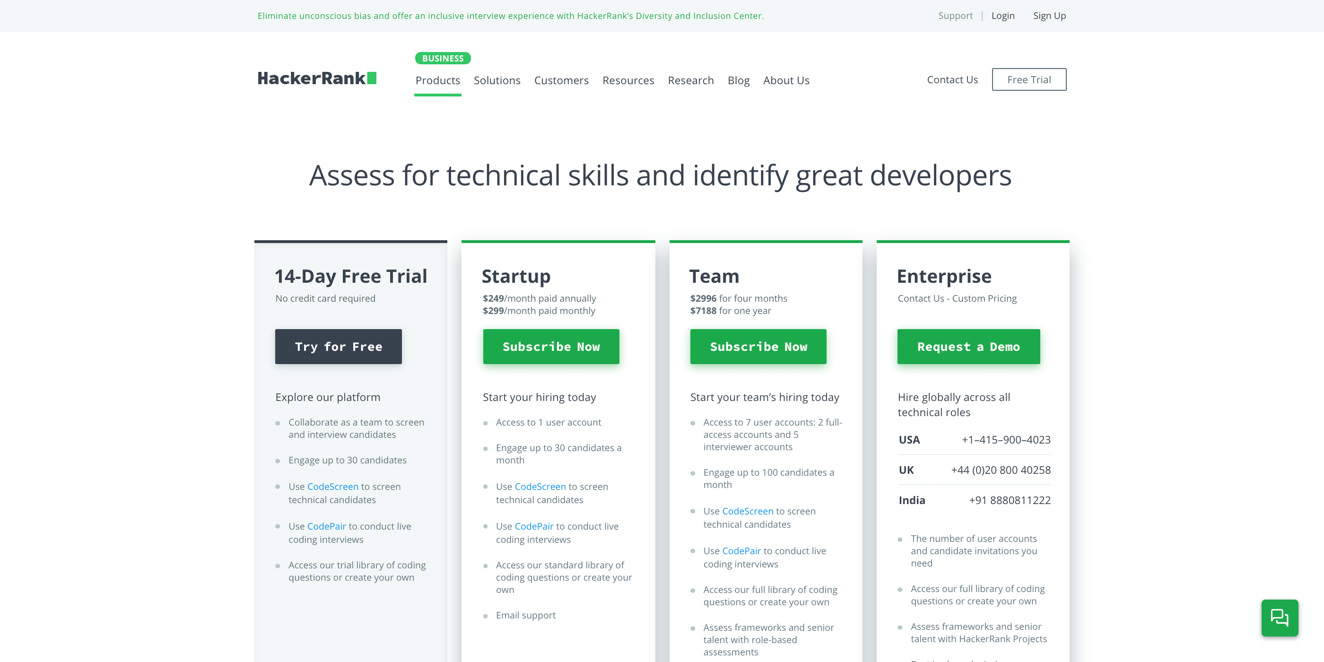Click Login in top bar
The image size is (1324, 662).
pyautogui.click(x=1003, y=16)
